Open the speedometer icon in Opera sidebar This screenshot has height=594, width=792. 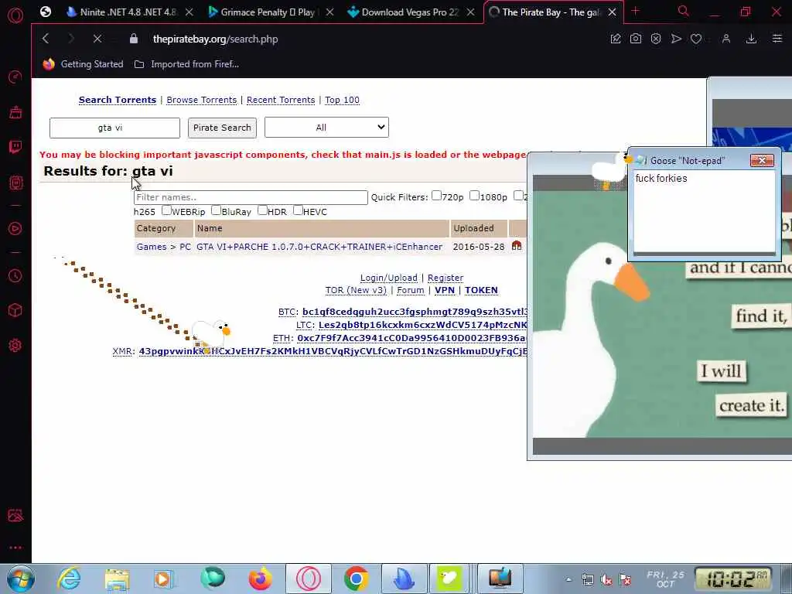(x=15, y=77)
